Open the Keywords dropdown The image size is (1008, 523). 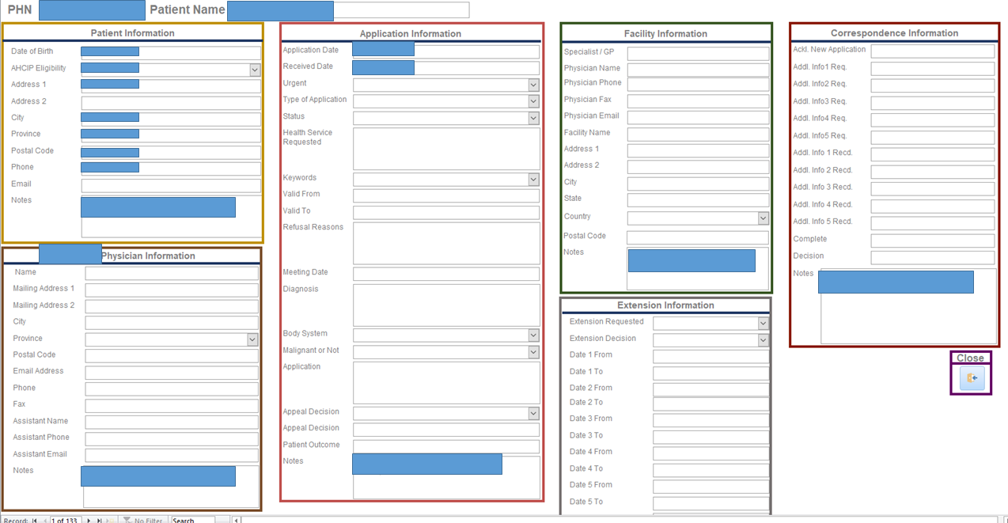[533, 180]
